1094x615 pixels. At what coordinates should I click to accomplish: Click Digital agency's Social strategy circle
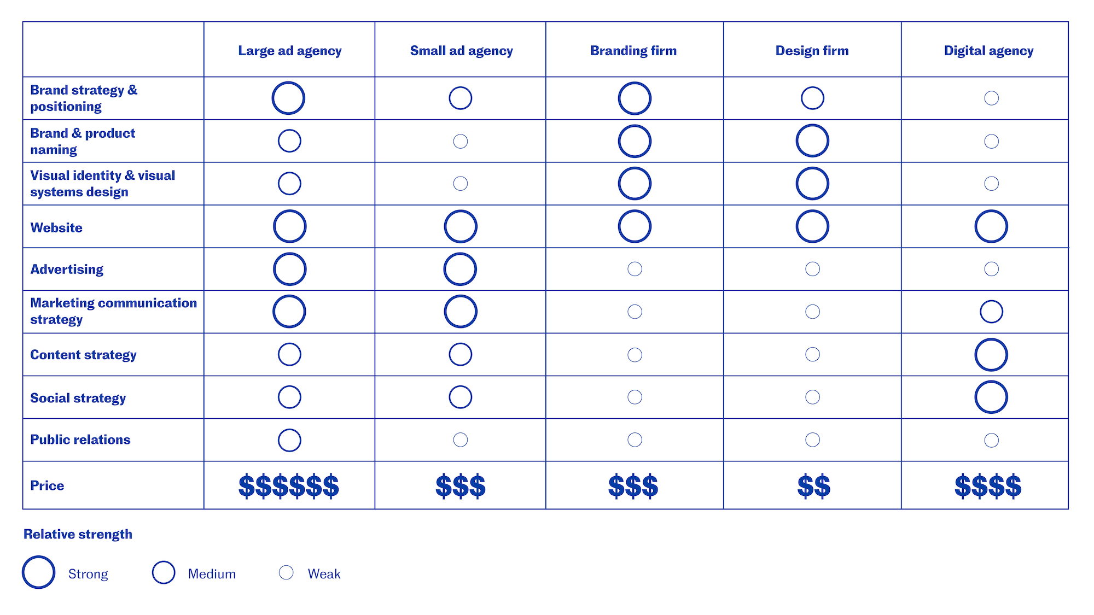[x=991, y=397]
